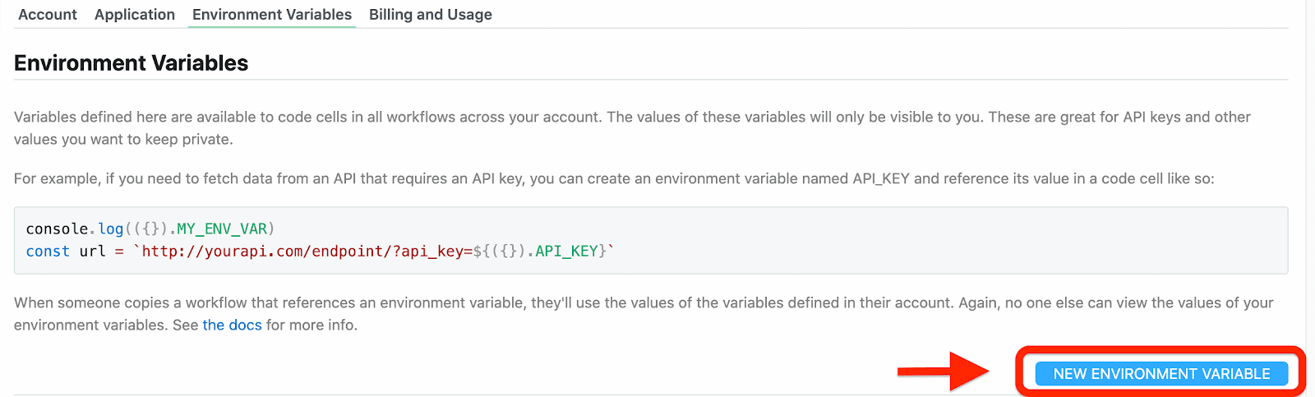Click the console.log MY_ENV_VAR code line
Viewport: 1315px width, 397px height.
pyautogui.click(x=150, y=229)
